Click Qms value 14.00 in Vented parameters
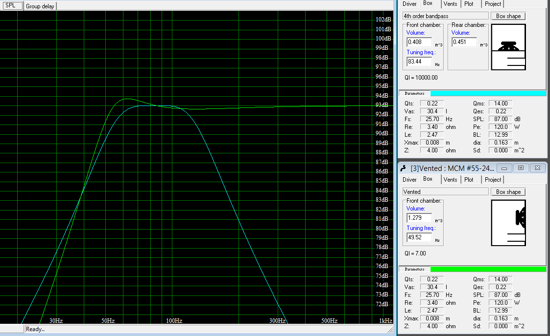Screen dimensions: 550x336 (501, 279)
